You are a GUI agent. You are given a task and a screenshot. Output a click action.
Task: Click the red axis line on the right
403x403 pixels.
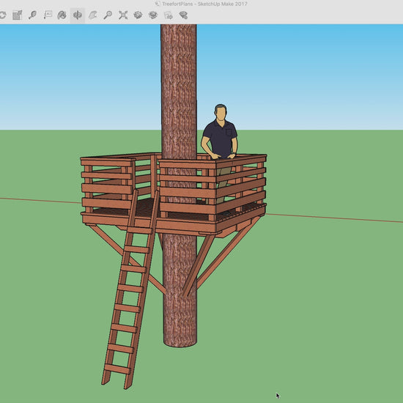[334, 218]
